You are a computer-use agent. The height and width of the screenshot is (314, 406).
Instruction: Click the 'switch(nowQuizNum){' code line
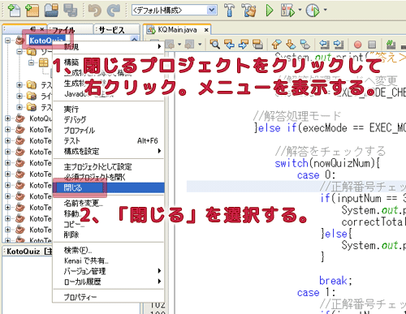(x=327, y=163)
